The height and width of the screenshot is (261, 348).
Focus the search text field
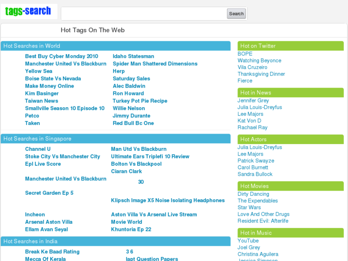(x=144, y=14)
